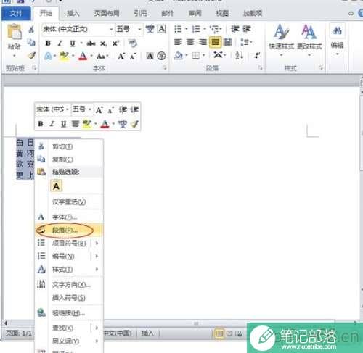Open Paragraph dialog launcher in ribbon
This screenshot has height=353, width=363.
pos(261,68)
